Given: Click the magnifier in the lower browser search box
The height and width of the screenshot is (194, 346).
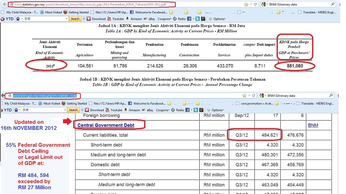Looking at the screenshot, I should [x=331, y=95].
